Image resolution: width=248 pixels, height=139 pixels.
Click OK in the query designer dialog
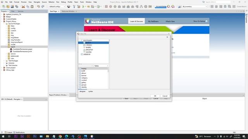point(155,96)
